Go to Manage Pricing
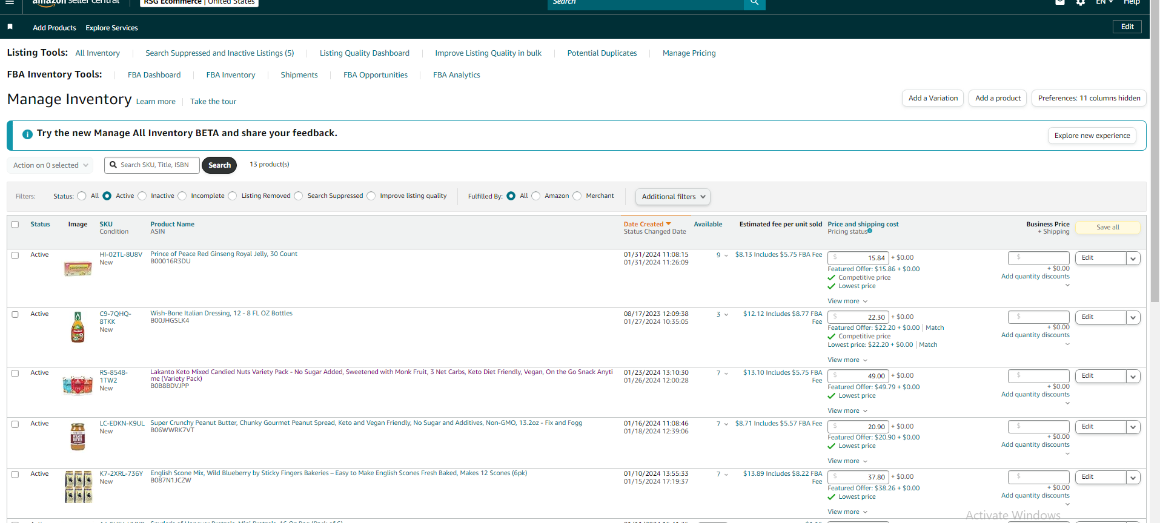1160x523 pixels. pos(689,53)
